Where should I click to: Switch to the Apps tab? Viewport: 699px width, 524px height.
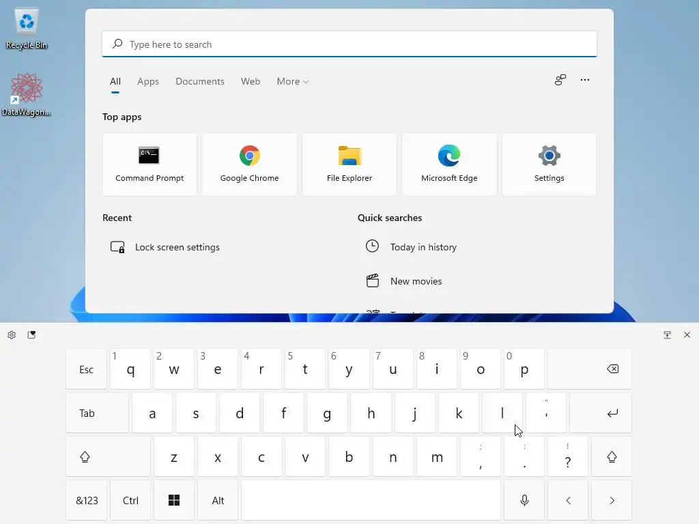click(148, 82)
